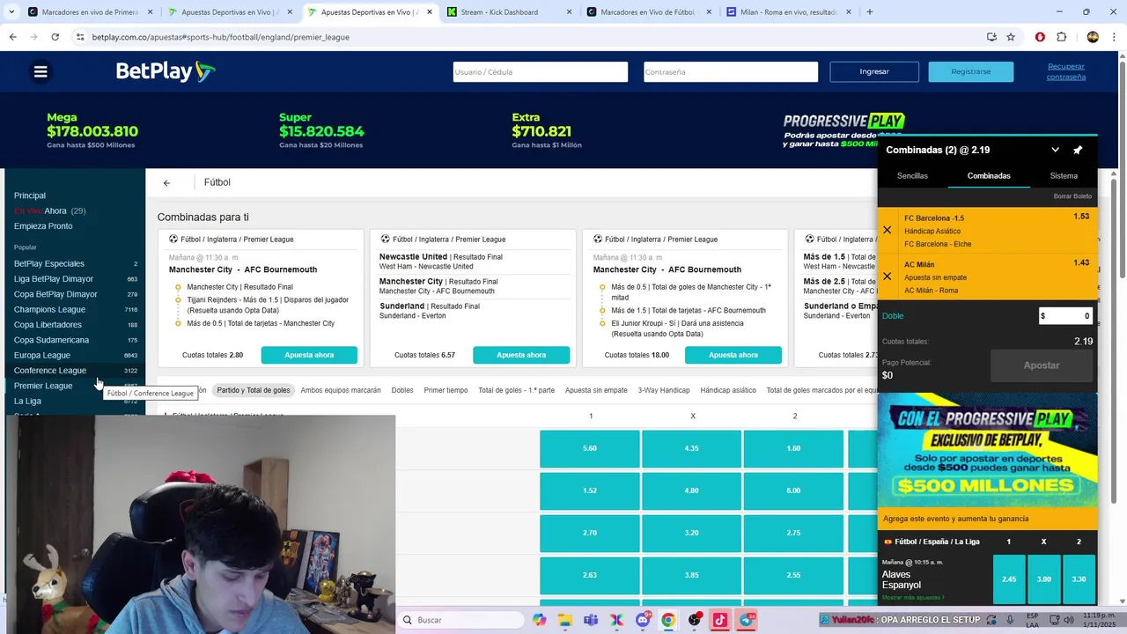Open Copilot from the taskbar
The width and height of the screenshot is (1127, 634).
coord(539,620)
